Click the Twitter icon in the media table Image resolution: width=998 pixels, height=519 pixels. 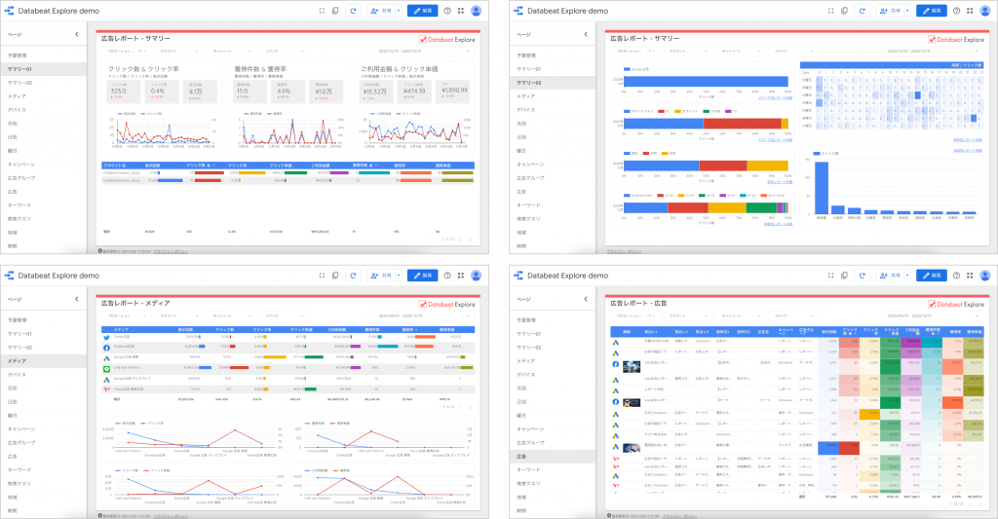coord(106,338)
